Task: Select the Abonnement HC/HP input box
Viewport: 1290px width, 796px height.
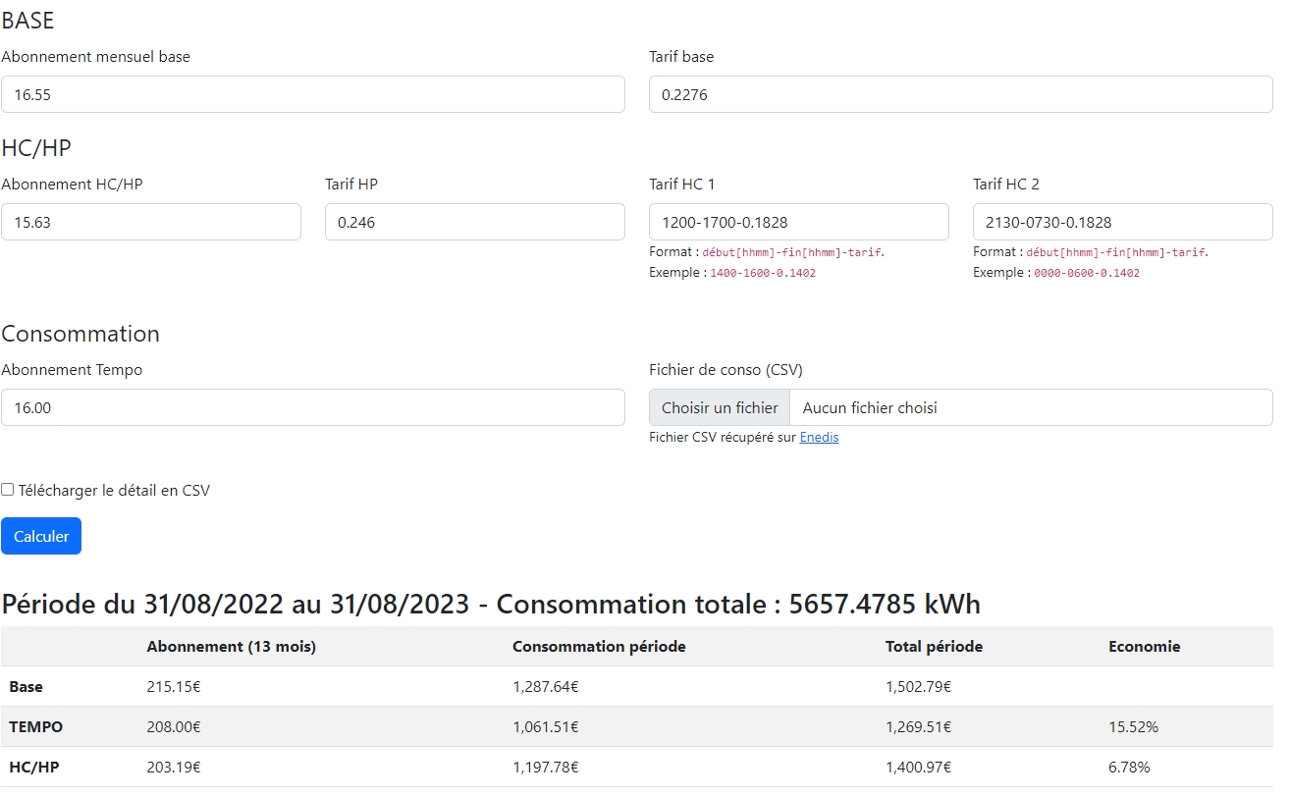Action: pyautogui.click(x=150, y=222)
